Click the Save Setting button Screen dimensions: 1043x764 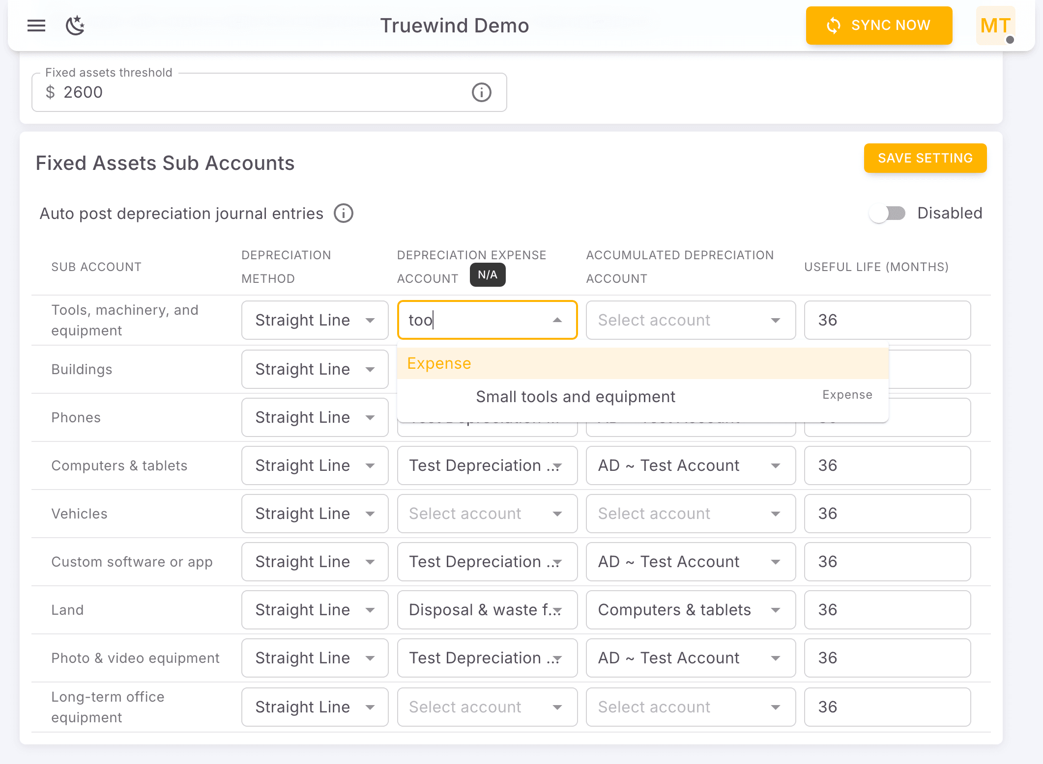(925, 158)
